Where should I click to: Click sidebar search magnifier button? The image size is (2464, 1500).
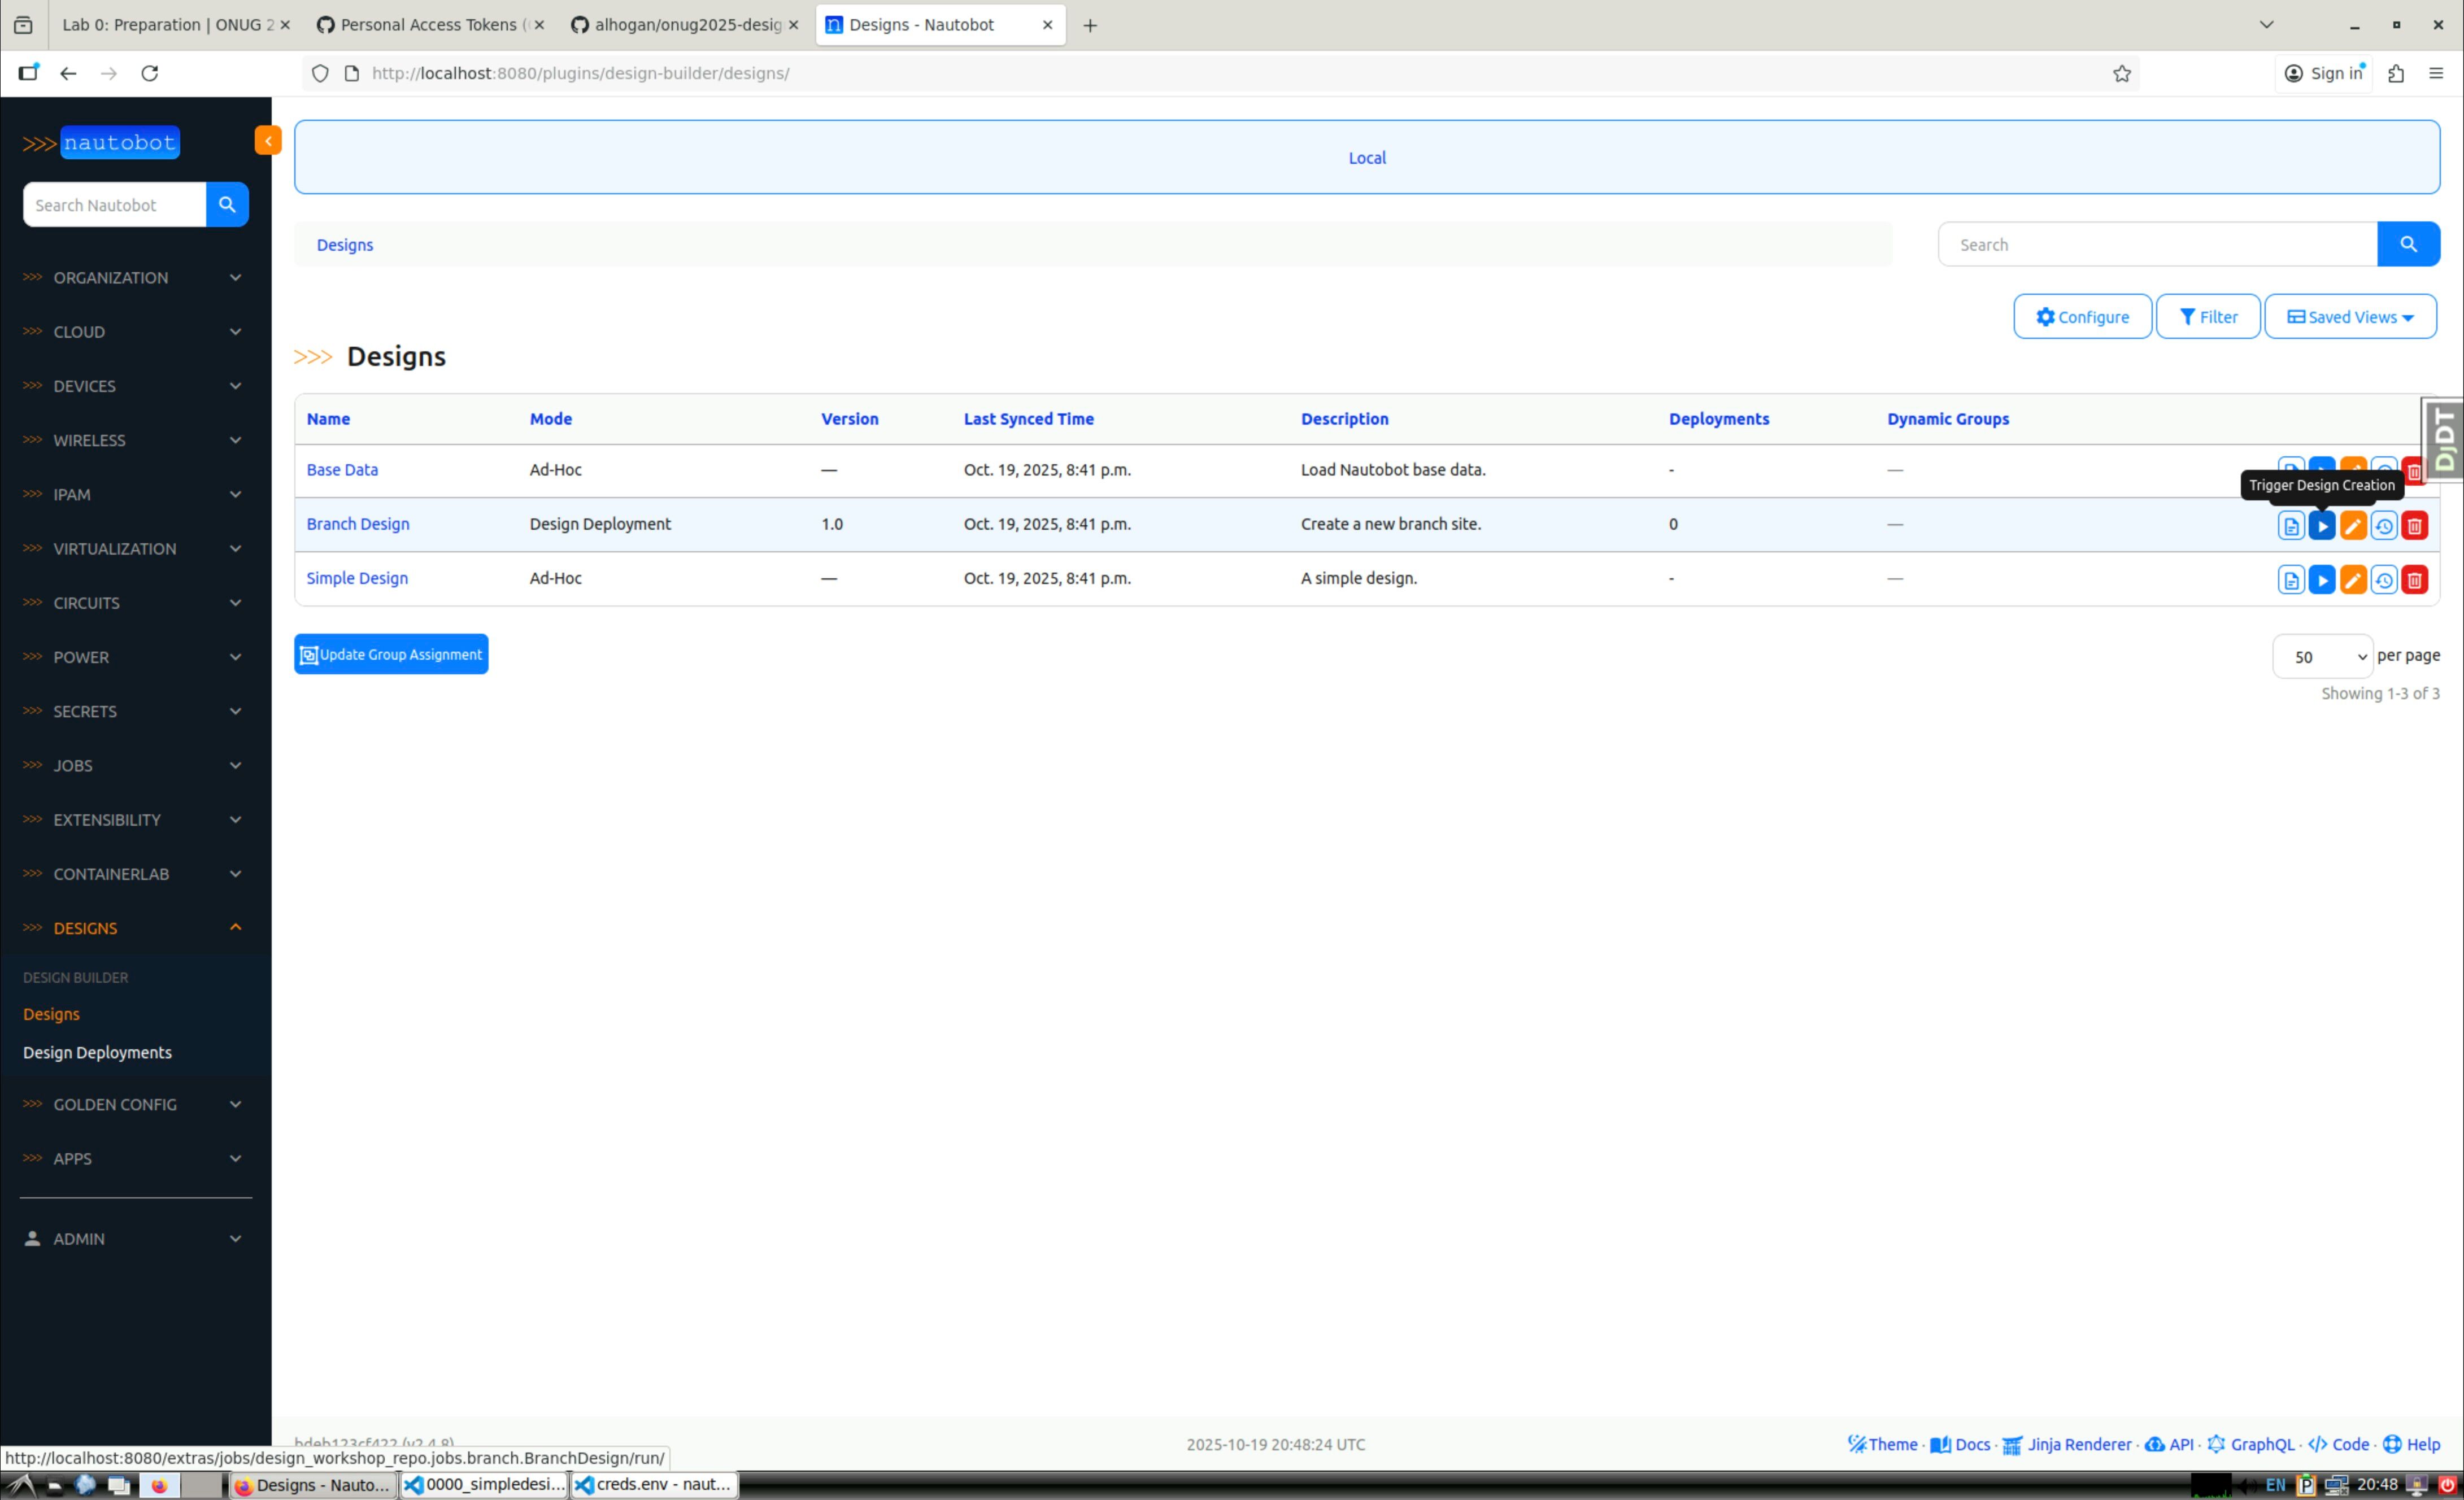point(227,205)
